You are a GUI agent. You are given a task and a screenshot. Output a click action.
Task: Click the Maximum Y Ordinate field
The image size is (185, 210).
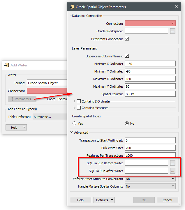pyautogui.click(x=150, y=87)
